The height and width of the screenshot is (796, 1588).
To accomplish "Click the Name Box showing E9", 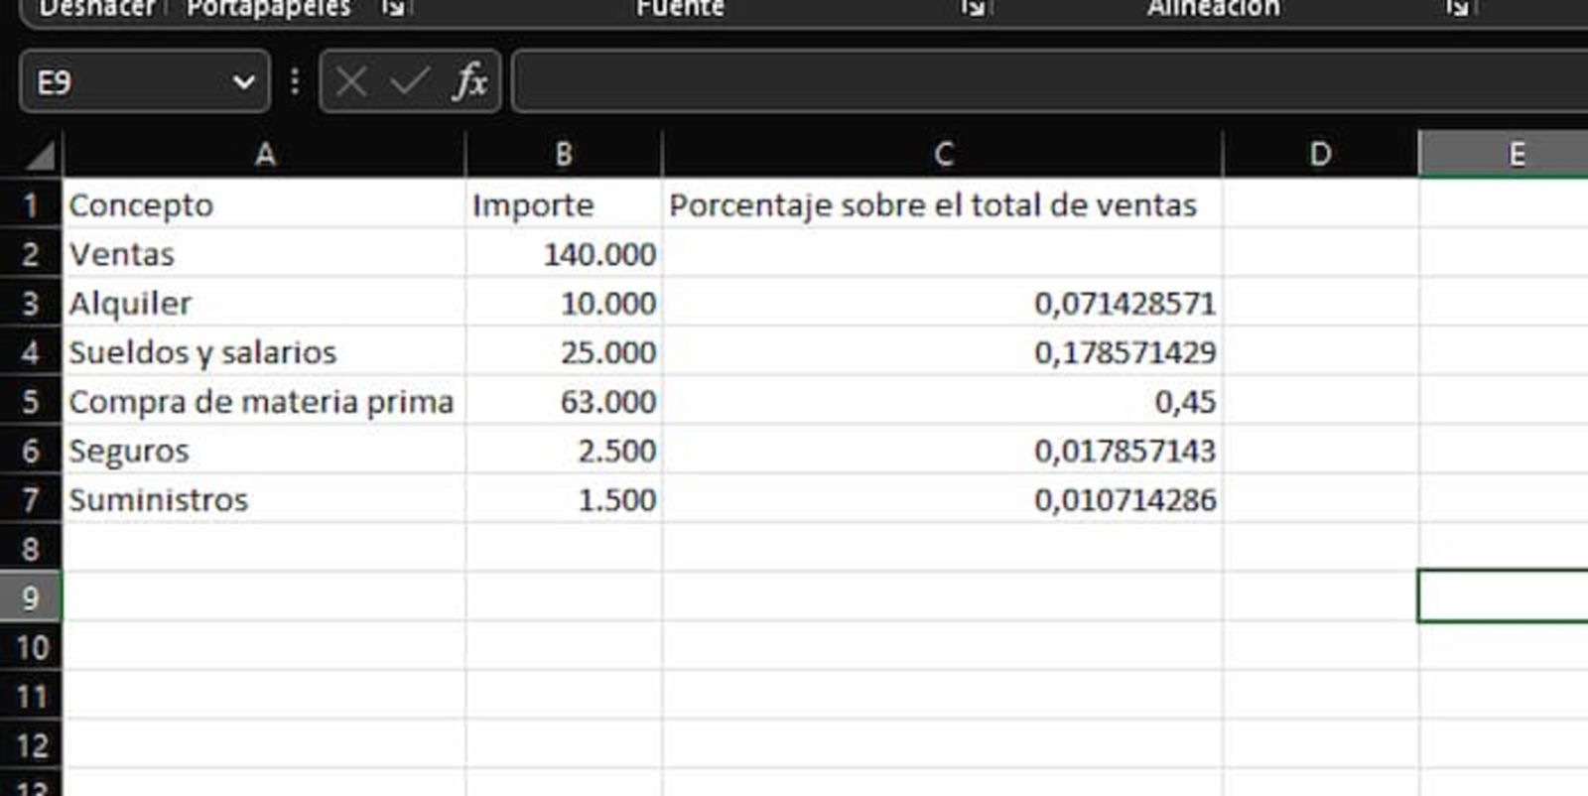I will (144, 81).
